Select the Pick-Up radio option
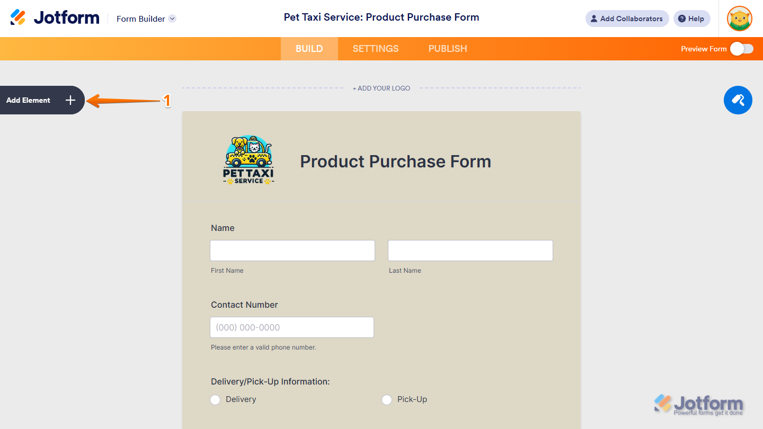 (x=387, y=400)
